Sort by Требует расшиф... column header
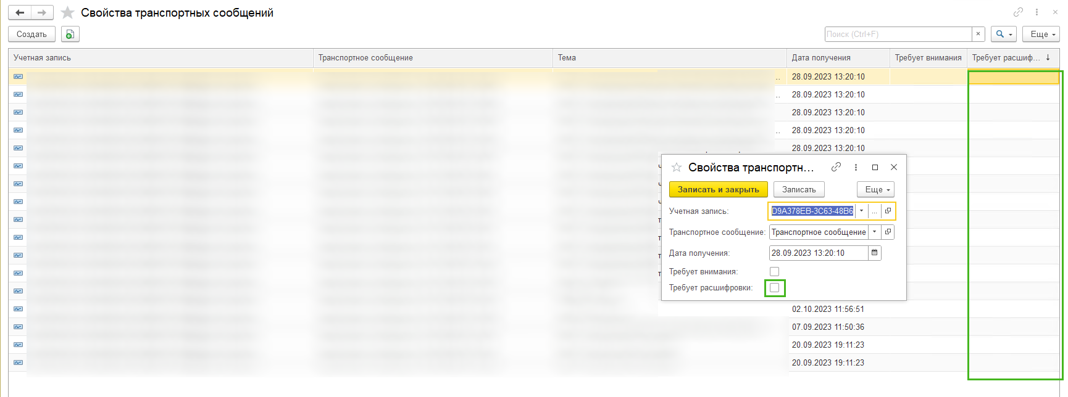 (1012, 58)
